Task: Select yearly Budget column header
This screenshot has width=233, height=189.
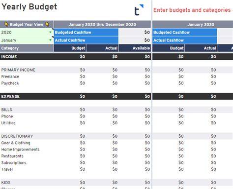Action: (x=70, y=48)
